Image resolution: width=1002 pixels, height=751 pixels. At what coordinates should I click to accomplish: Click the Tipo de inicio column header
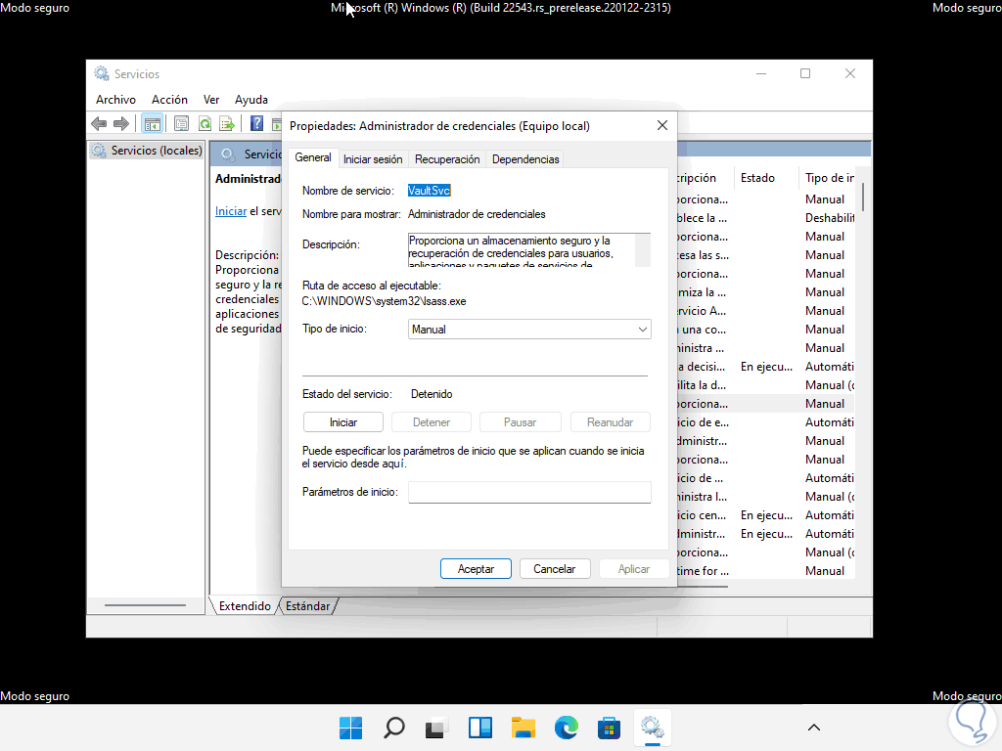[829, 178]
